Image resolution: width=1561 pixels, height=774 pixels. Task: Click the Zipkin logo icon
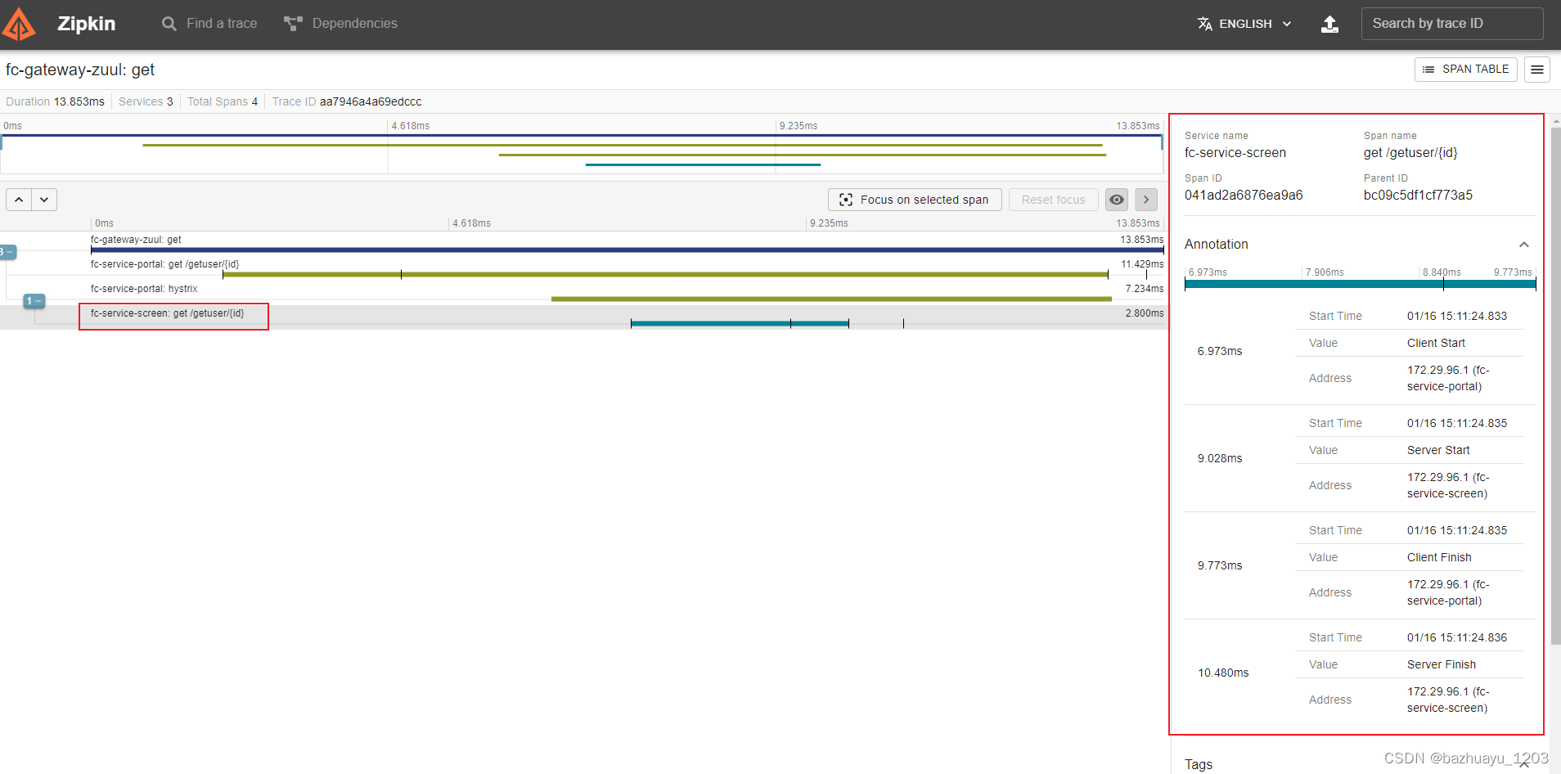[19, 24]
